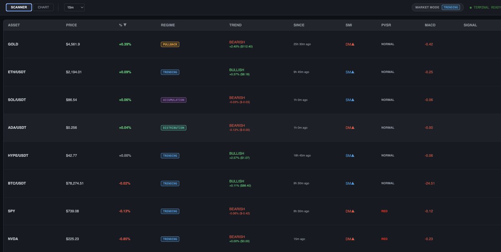Click the Bearish trend label for GOLD
This screenshot has width=501, height=252.
[237, 42]
